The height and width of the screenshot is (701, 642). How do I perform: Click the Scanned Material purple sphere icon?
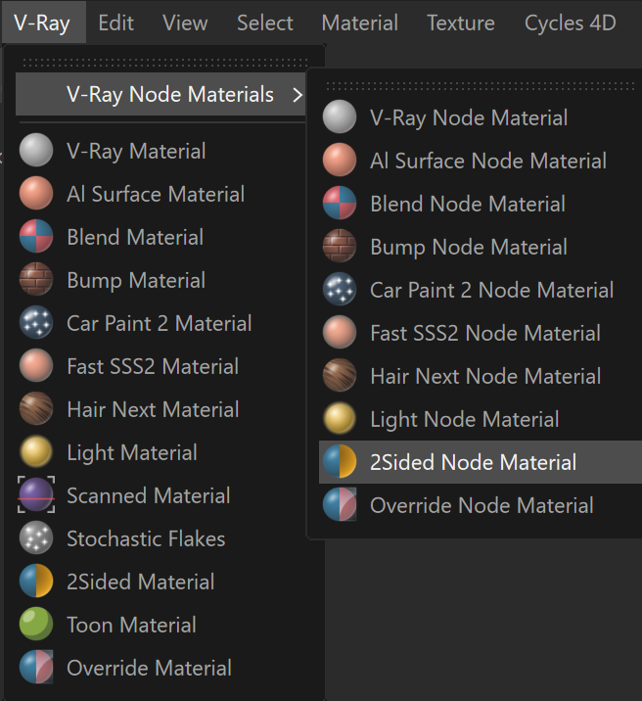[x=36, y=494]
